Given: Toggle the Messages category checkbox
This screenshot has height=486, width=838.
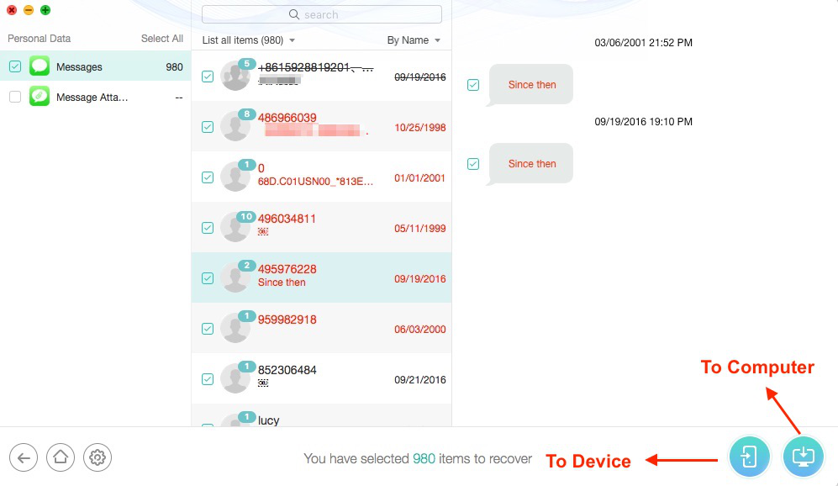Looking at the screenshot, I should pyautogui.click(x=15, y=66).
